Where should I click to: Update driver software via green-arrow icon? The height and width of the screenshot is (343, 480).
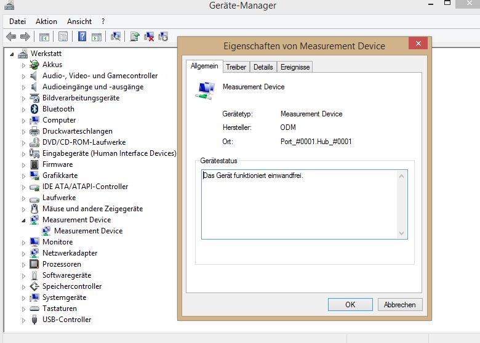pos(134,36)
